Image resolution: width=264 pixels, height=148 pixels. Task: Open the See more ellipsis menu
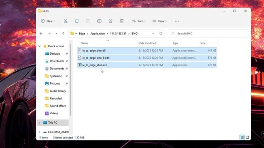[177, 21]
